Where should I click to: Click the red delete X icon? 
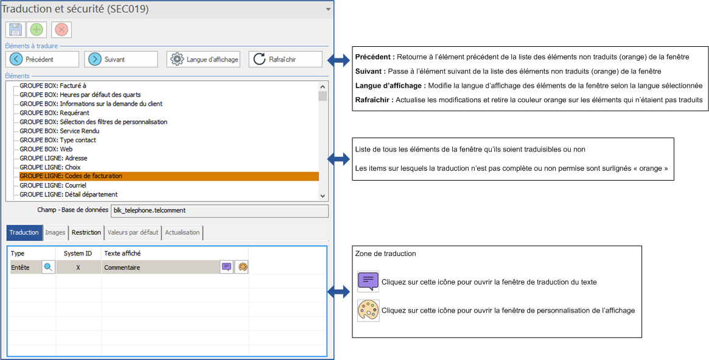(x=61, y=30)
